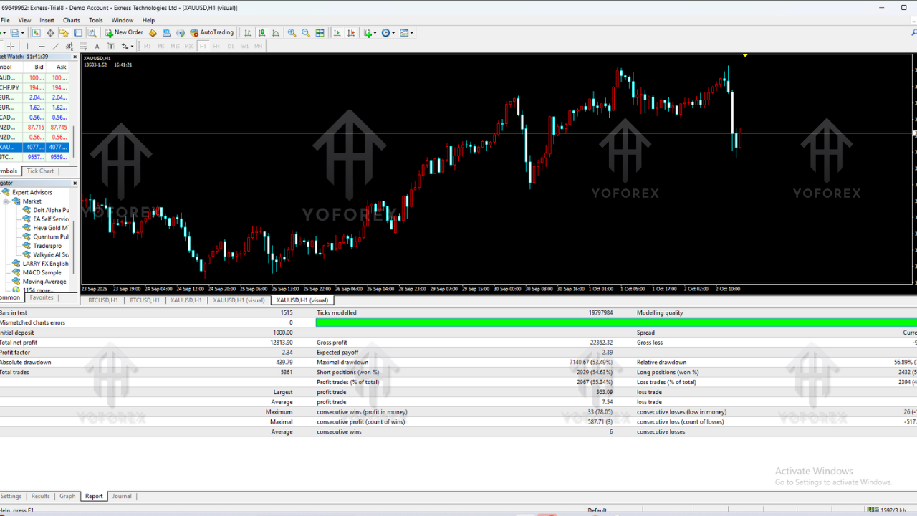Switch to the Journal tab
Screen dimensions: 917x516
pyautogui.click(x=122, y=496)
